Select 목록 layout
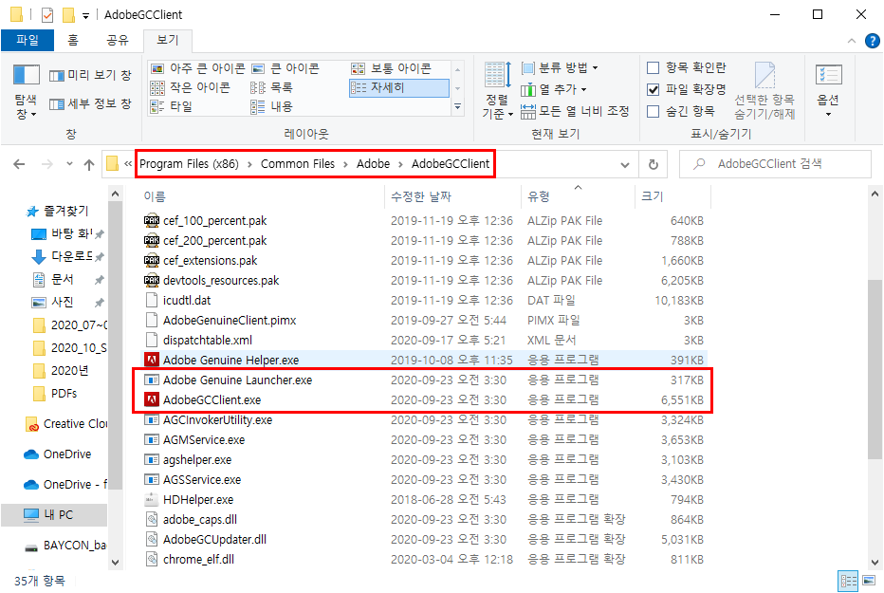Viewport: 884px width, 593px height. [271, 87]
